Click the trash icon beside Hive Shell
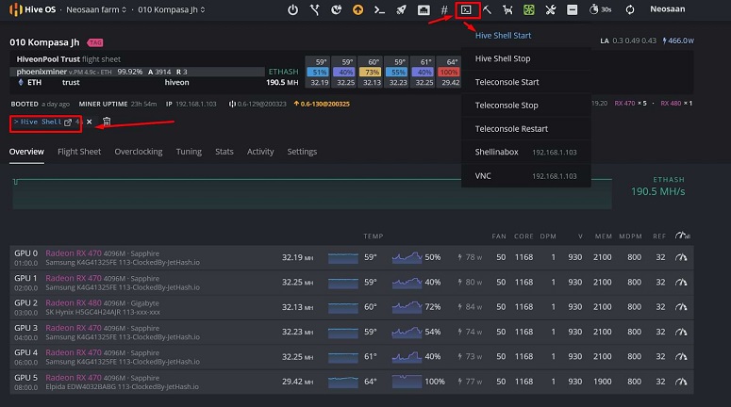 (107, 122)
